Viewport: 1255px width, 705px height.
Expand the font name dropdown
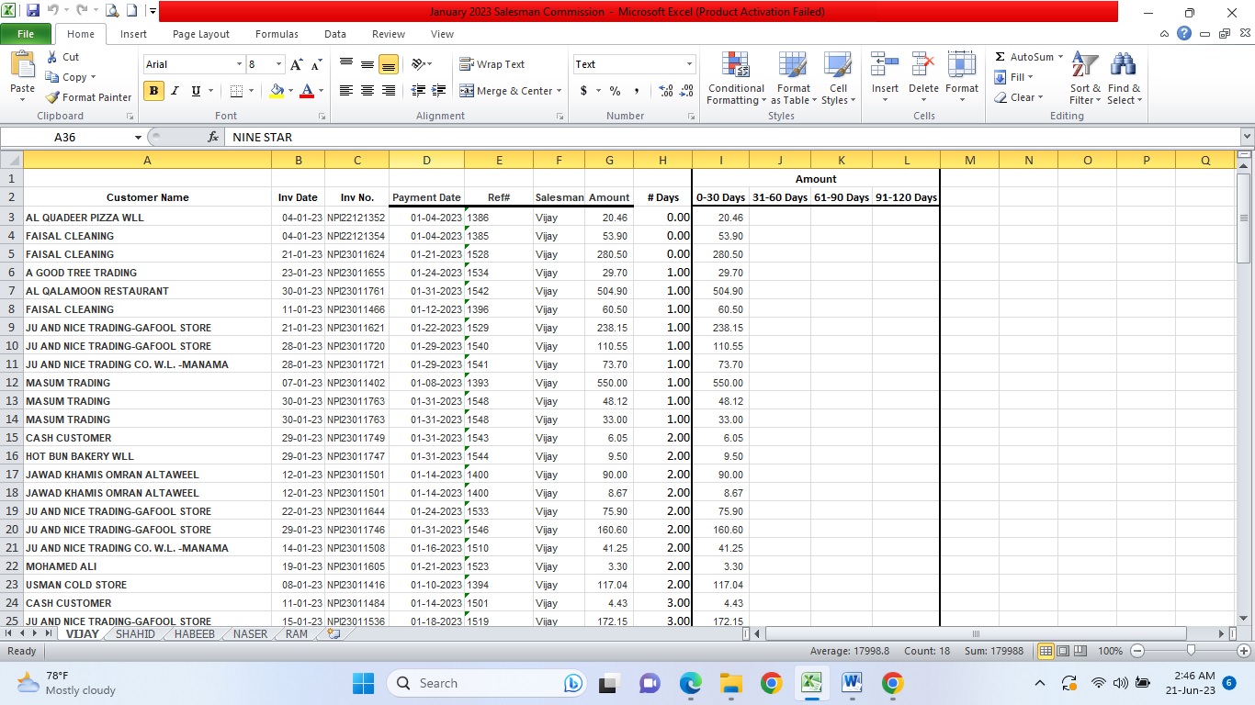point(239,64)
